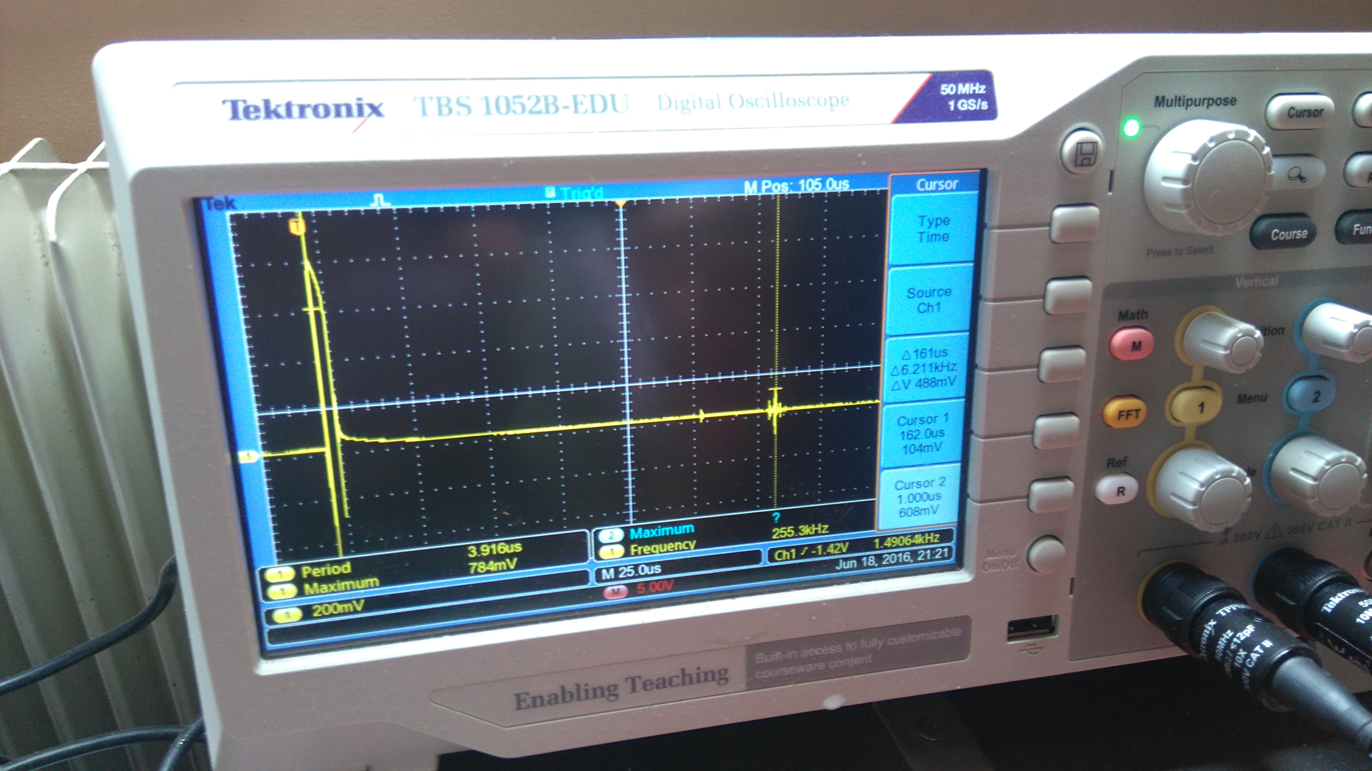Open the Source Ch1 selector
This screenshot has width=1372, height=771.
click(x=928, y=300)
